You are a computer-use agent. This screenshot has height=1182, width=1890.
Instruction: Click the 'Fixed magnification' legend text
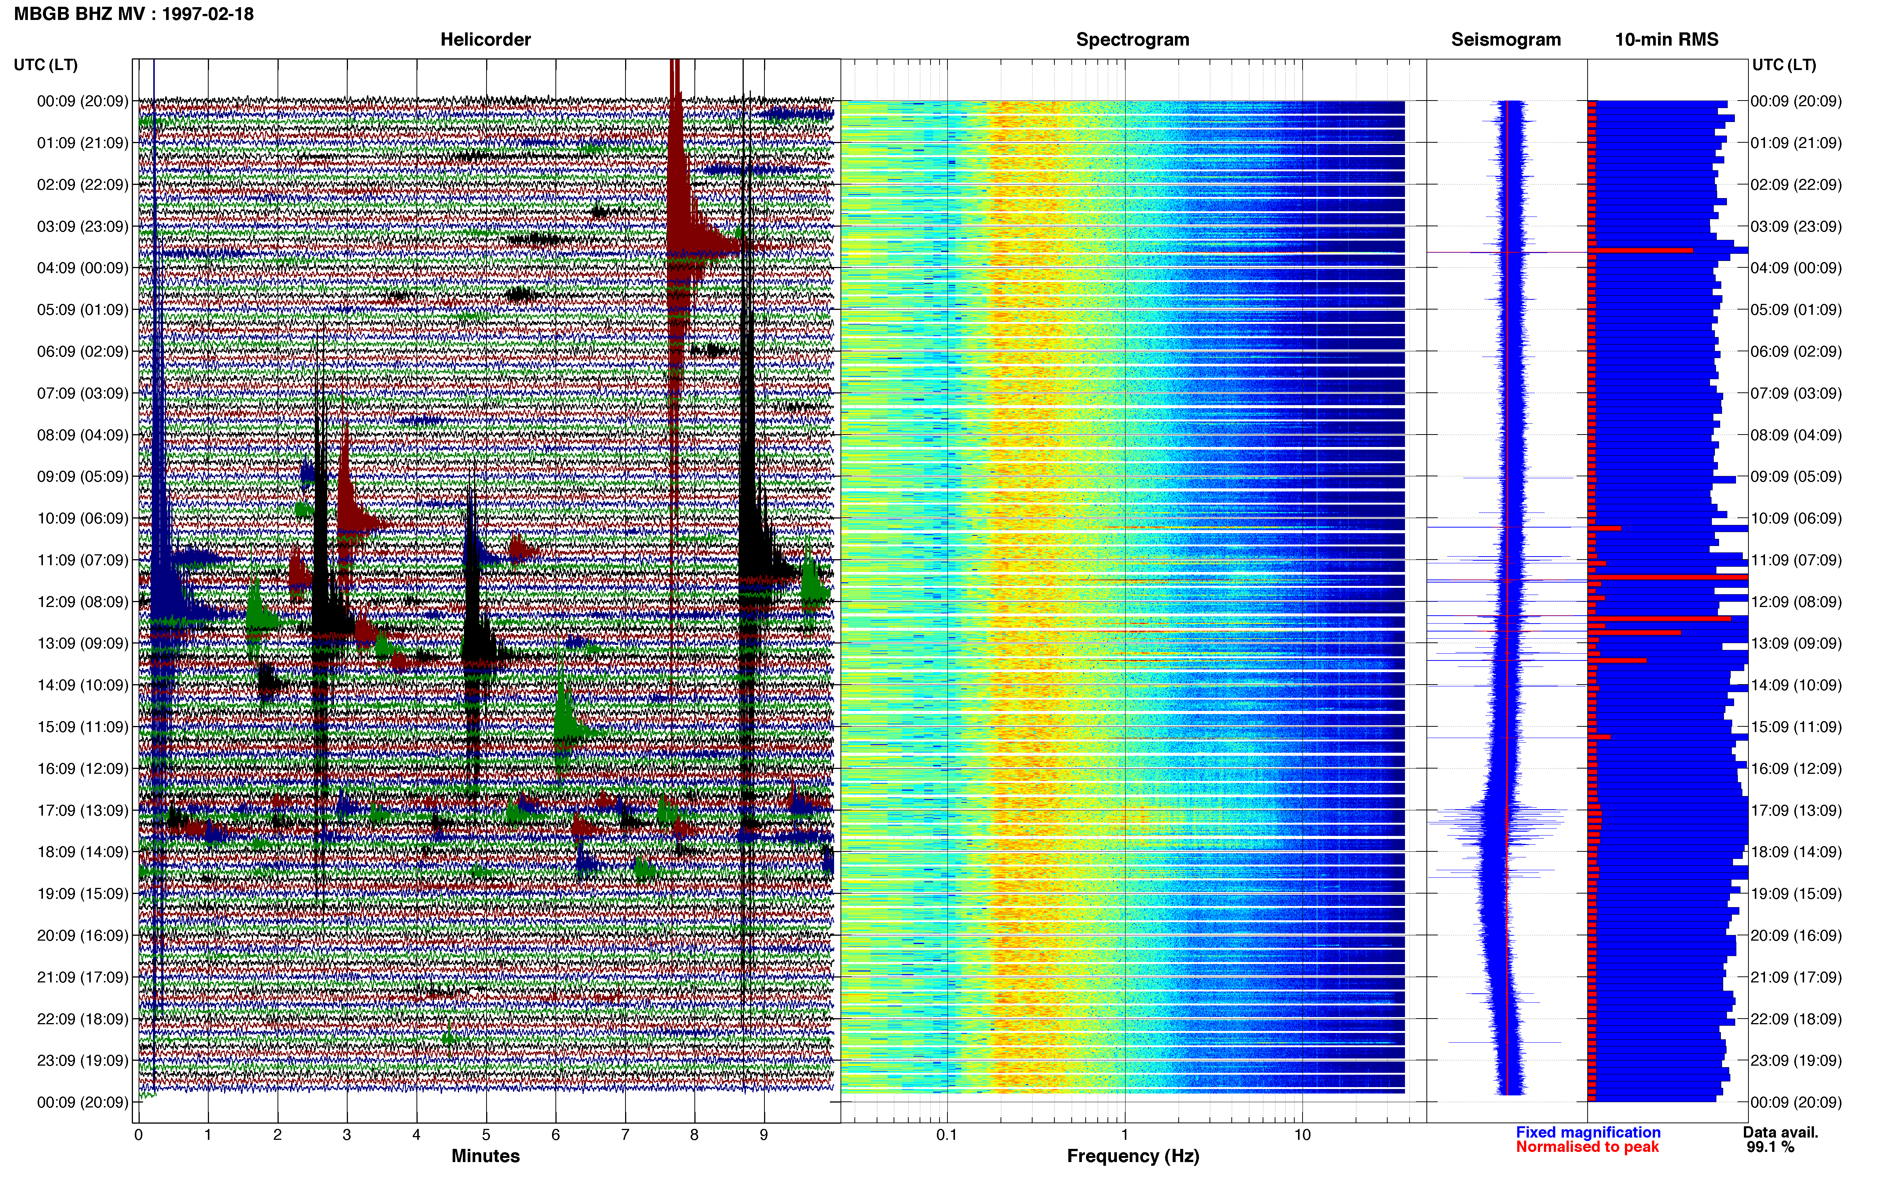(1588, 1132)
